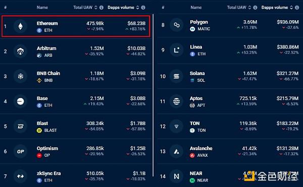
Task: Sort right table by Dapps volume arrows
Action: (x=291, y=8)
